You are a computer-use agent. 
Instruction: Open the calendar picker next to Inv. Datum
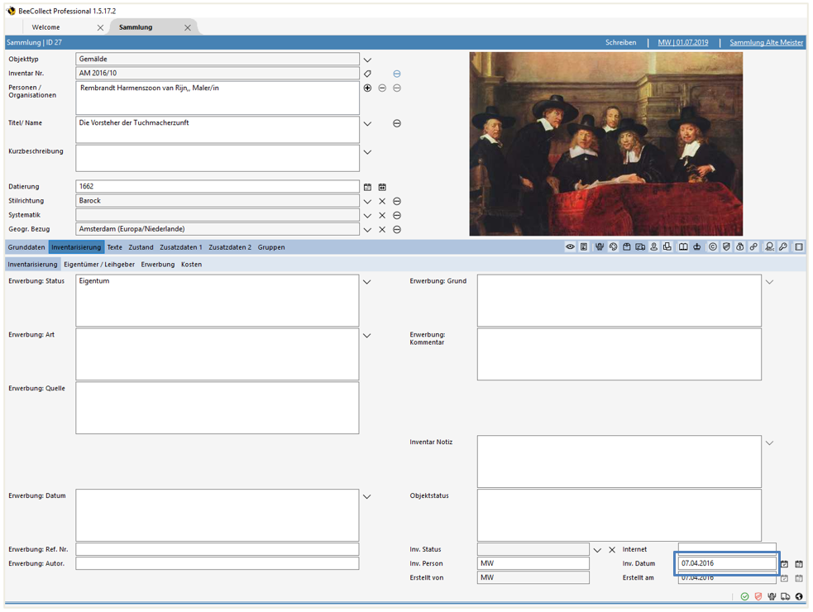pos(799,563)
